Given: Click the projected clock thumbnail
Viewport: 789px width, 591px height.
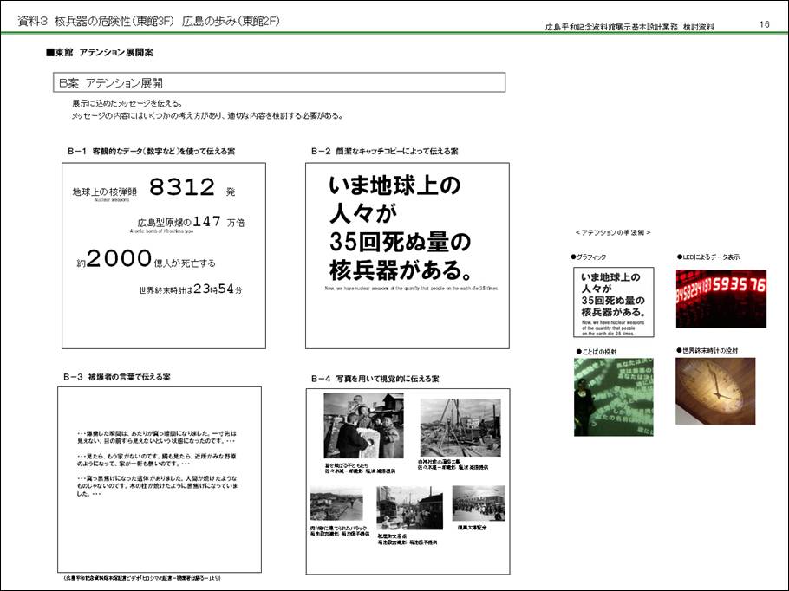Looking at the screenshot, I should click(715, 391).
